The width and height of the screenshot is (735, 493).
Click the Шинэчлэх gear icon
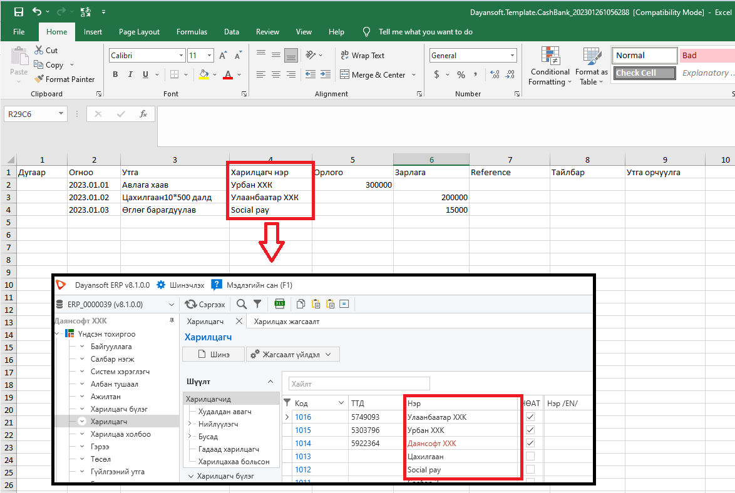[x=161, y=285]
